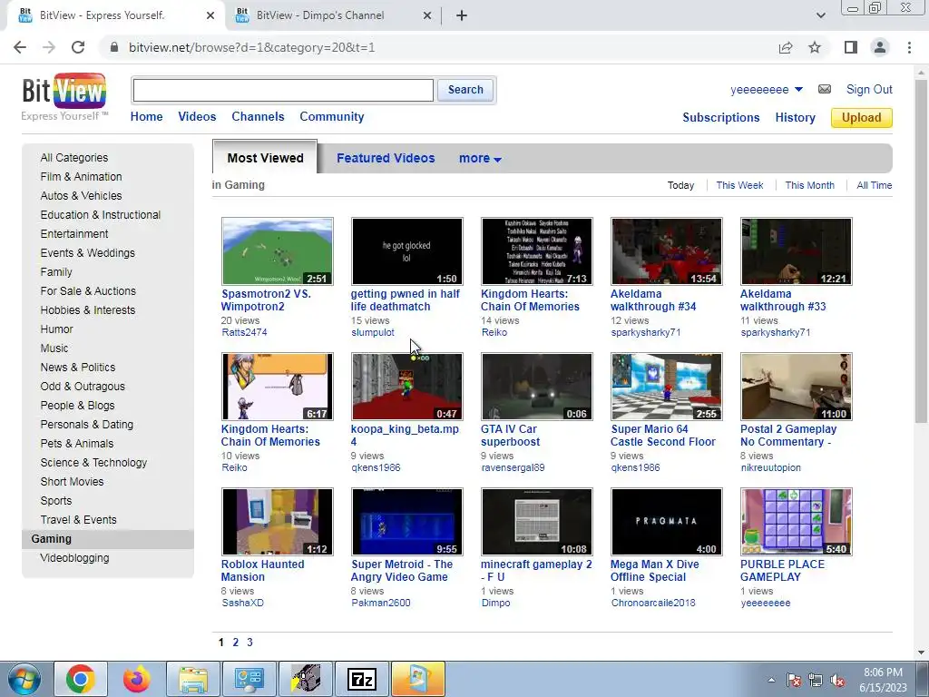Click the volume tray icon
Image resolution: width=929 pixels, height=697 pixels.
837,680
